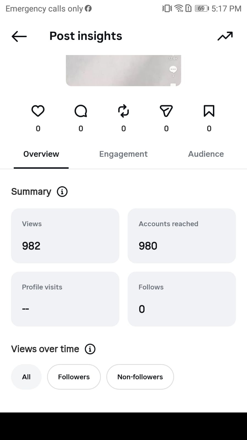
Task: Tap the paper plane shares icon
Action: (x=166, y=111)
